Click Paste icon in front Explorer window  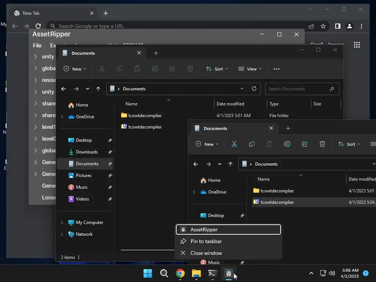click(x=270, y=144)
